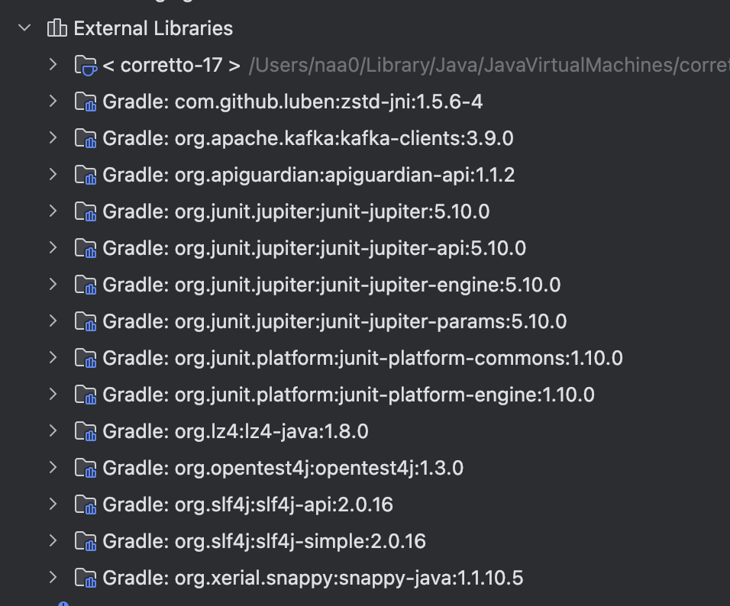730x606 pixels.
Task: Select Gradle: org.lz4:lz4-java:1.8.0
Action: [x=235, y=431]
